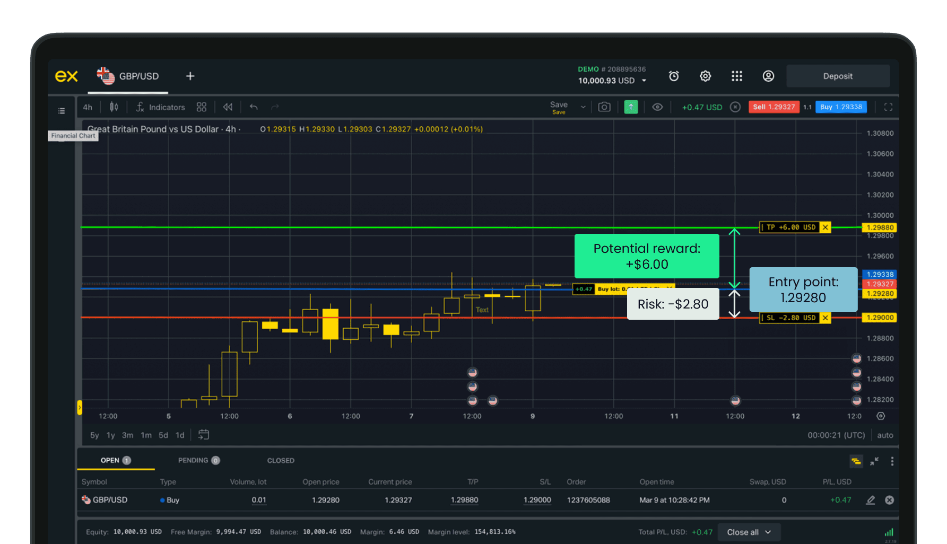Expand the Close all dropdown
Image resolution: width=947 pixels, height=544 pixels.
tap(768, 532)
